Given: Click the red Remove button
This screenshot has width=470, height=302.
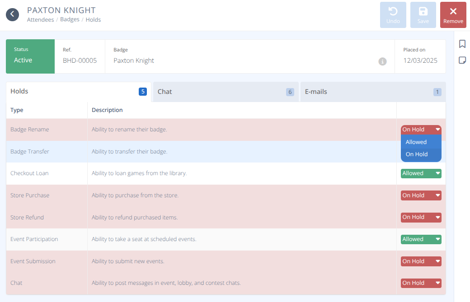Looking at the screenshot, I should [453, 15].
